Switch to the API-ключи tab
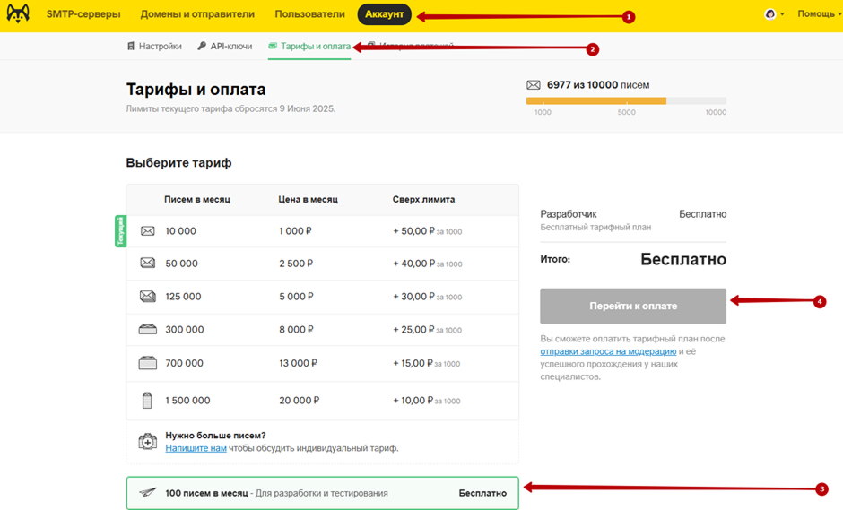The height and width of the screenshot is (510, 843). pos(225,47)
